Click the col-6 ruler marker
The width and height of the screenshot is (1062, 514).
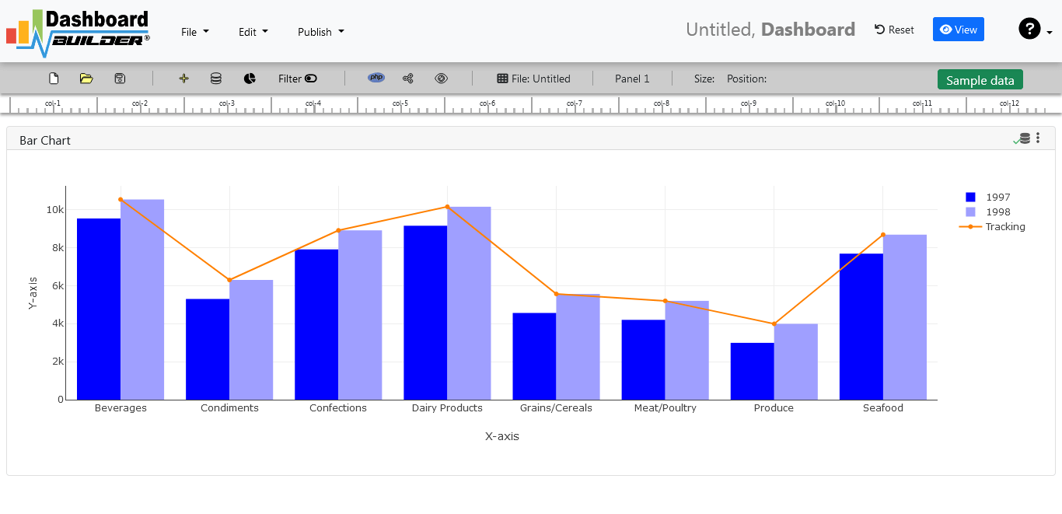pyautogui.click(x=486, y=103)
